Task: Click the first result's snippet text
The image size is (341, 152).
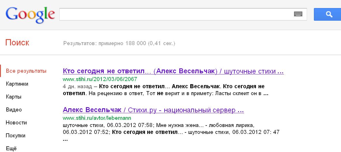Action: pyautogui.click(x=166, y=90)
